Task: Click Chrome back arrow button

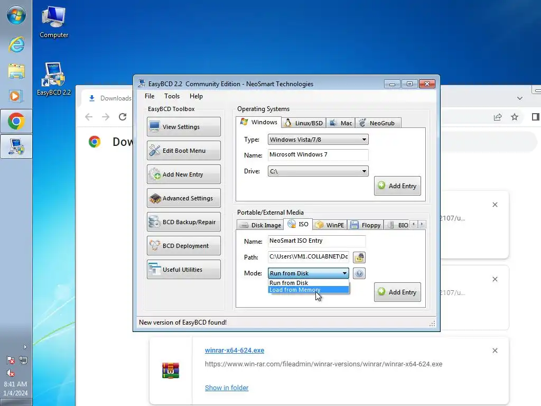Action: (x=89, y=117)
